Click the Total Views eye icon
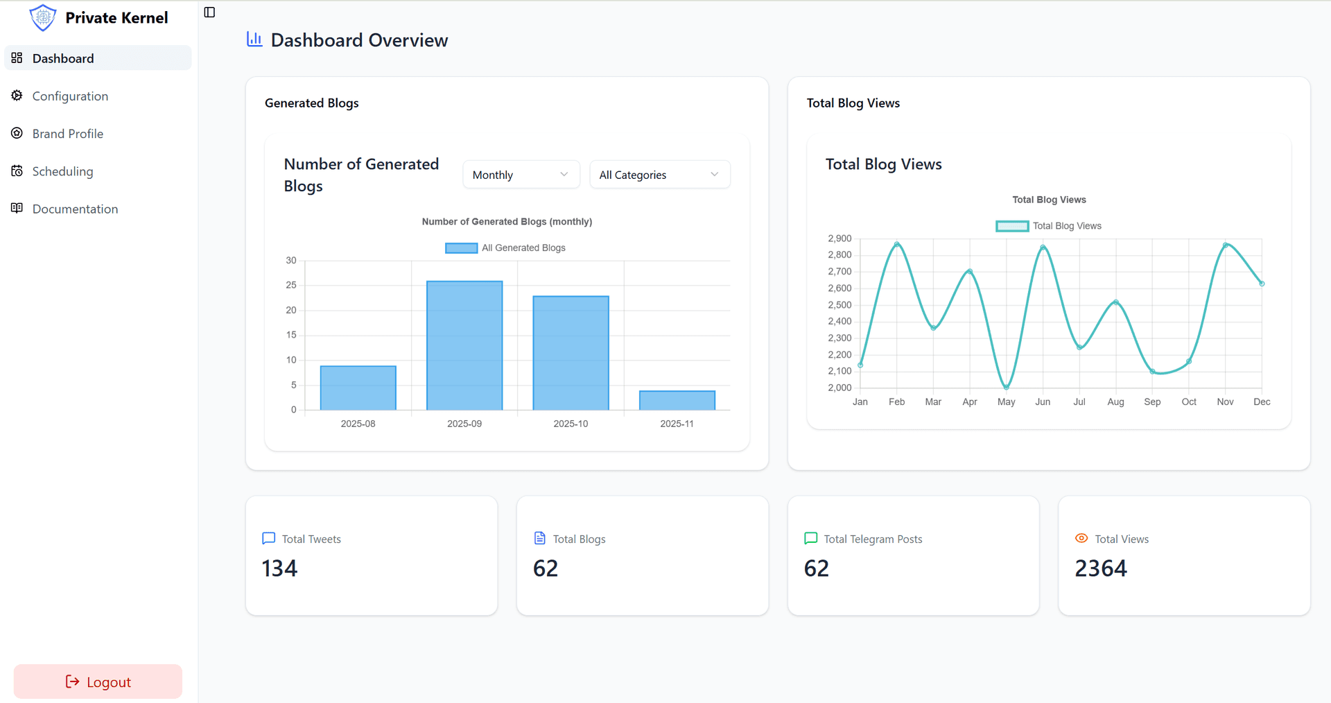This screenshot has width=1331, height=703. [1081, 538]
